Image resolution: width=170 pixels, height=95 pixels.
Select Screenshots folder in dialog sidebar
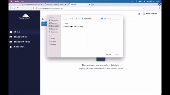(x=54, y=29)
